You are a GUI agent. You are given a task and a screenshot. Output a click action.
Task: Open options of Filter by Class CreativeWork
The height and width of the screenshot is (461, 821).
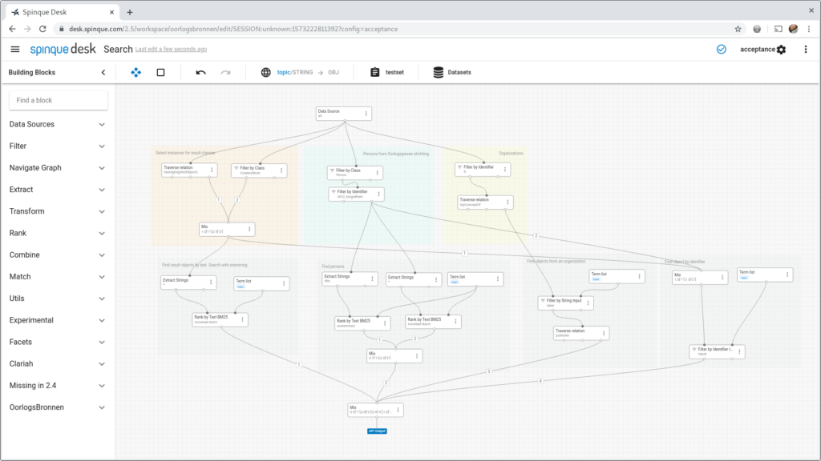[281, 170]
